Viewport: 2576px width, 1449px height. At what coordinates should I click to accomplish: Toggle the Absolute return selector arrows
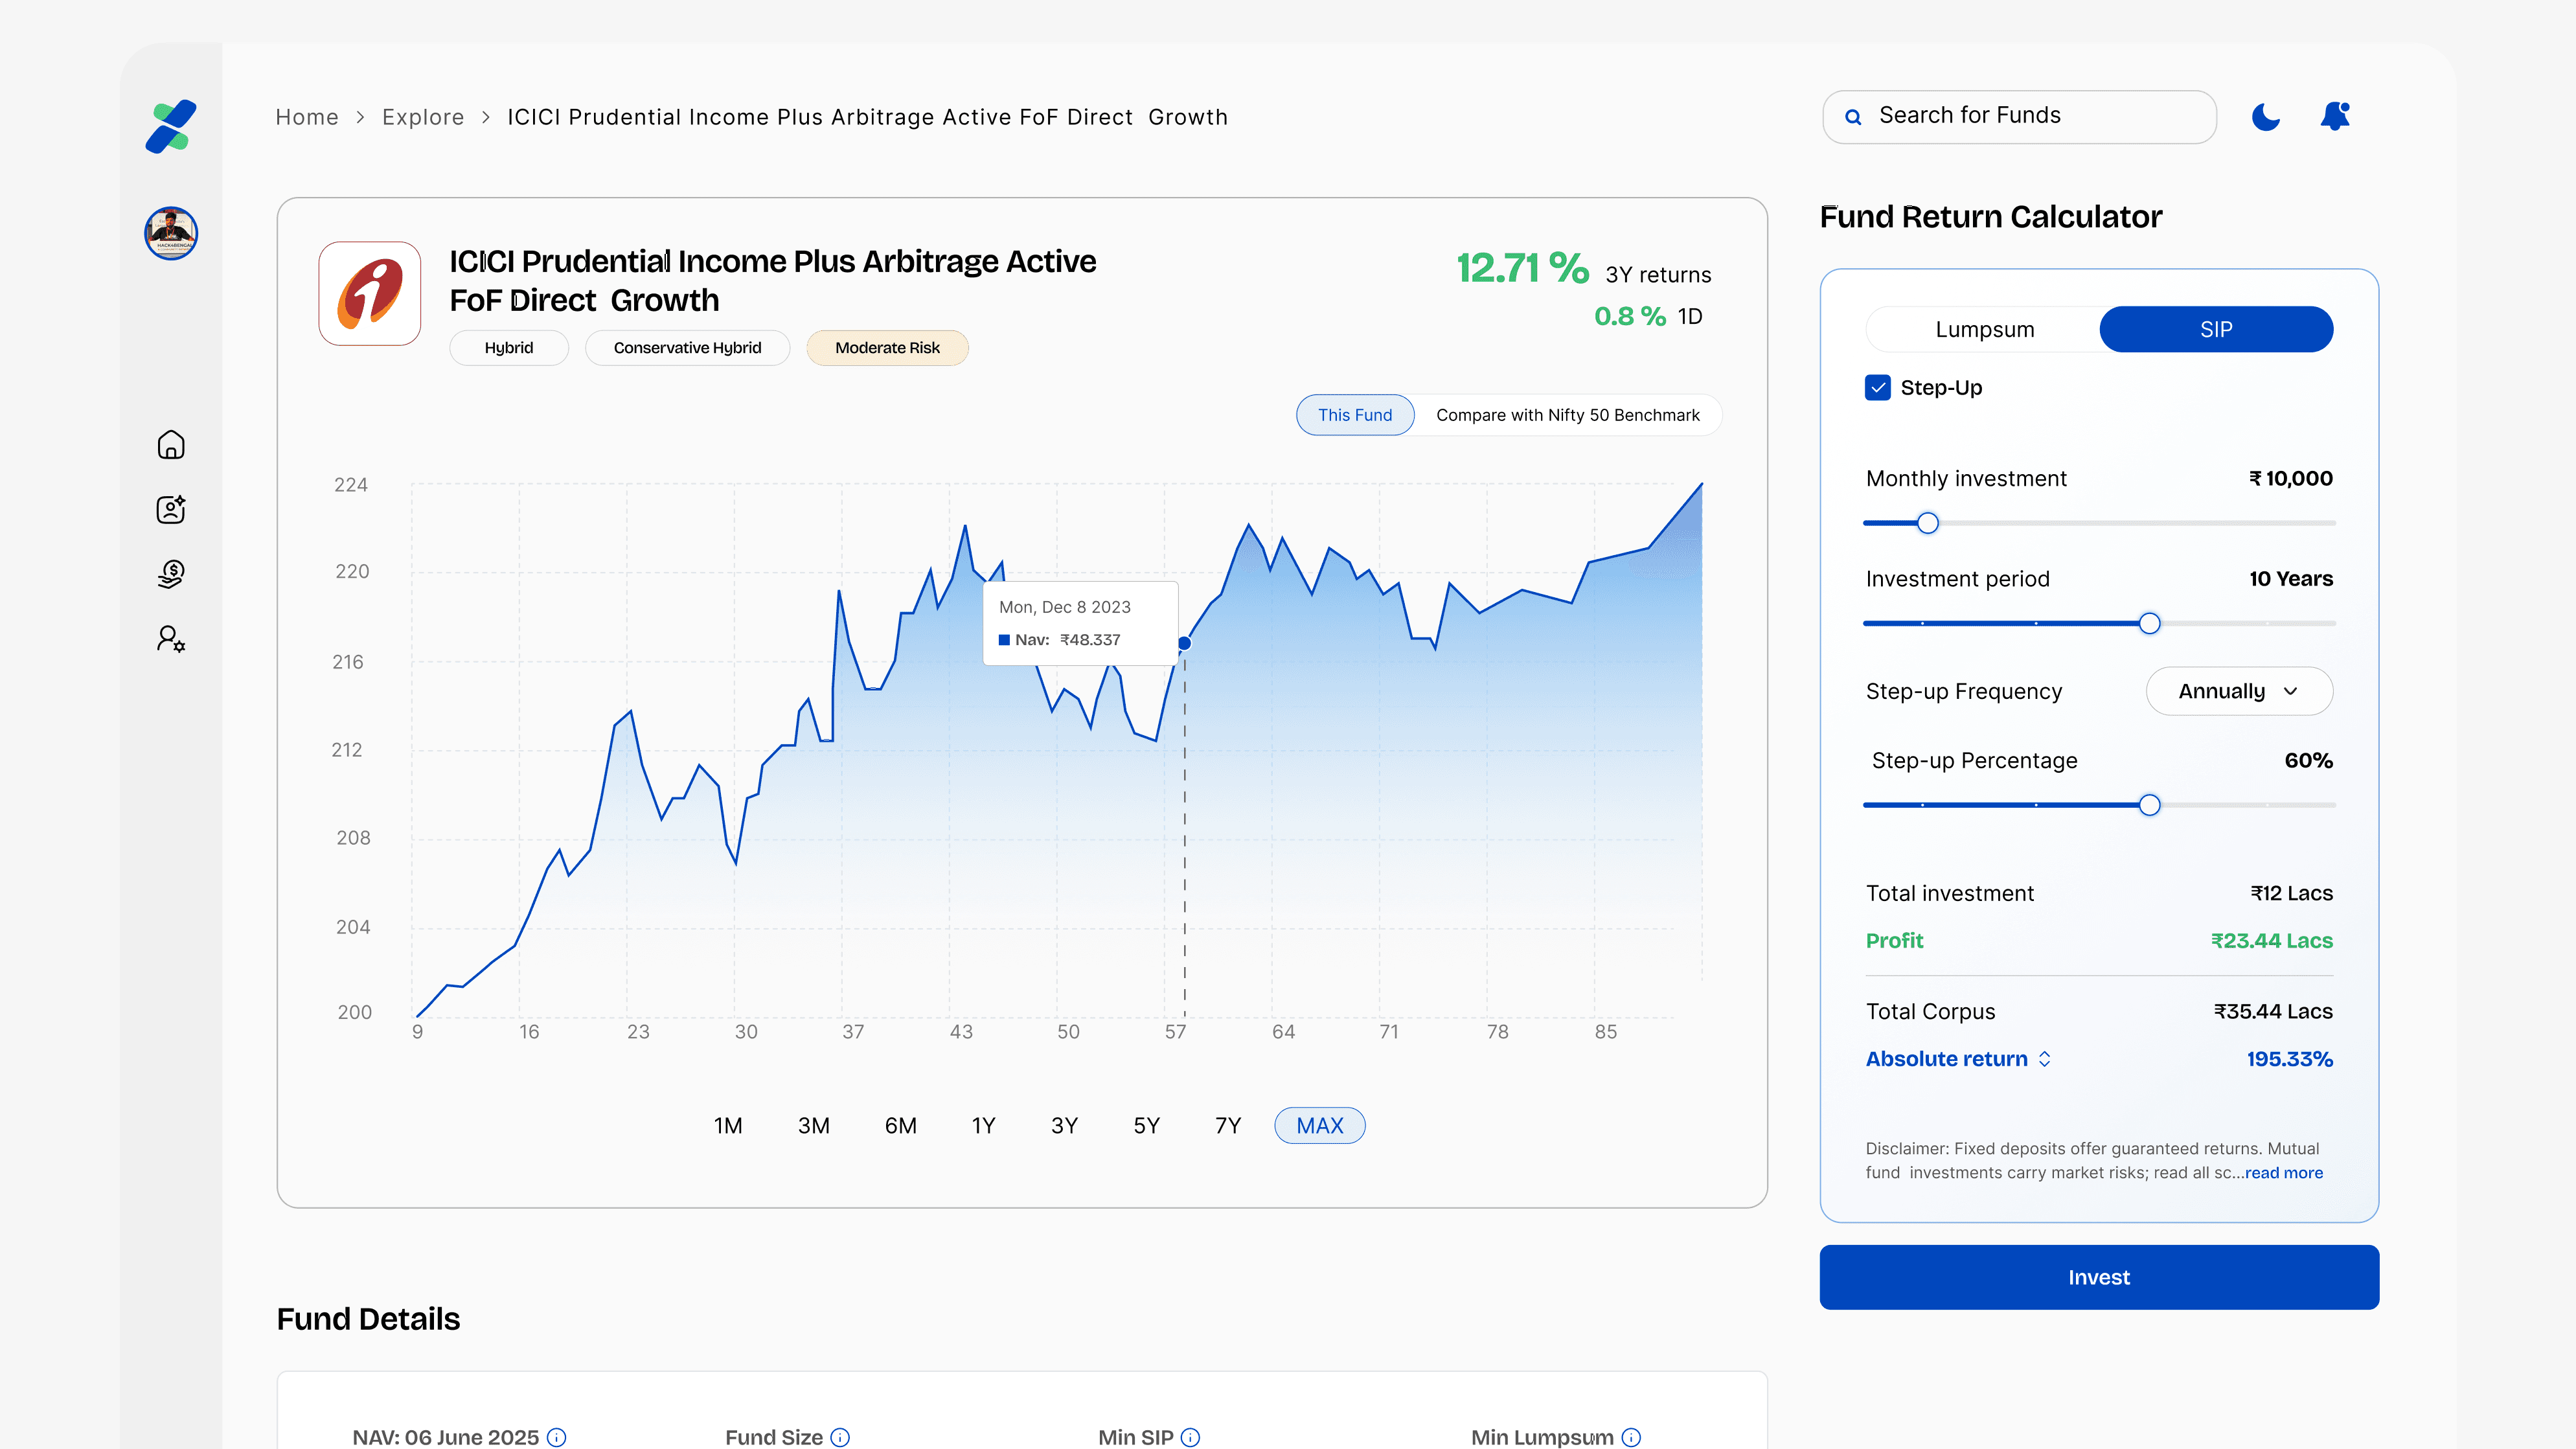[2045, 1059]
